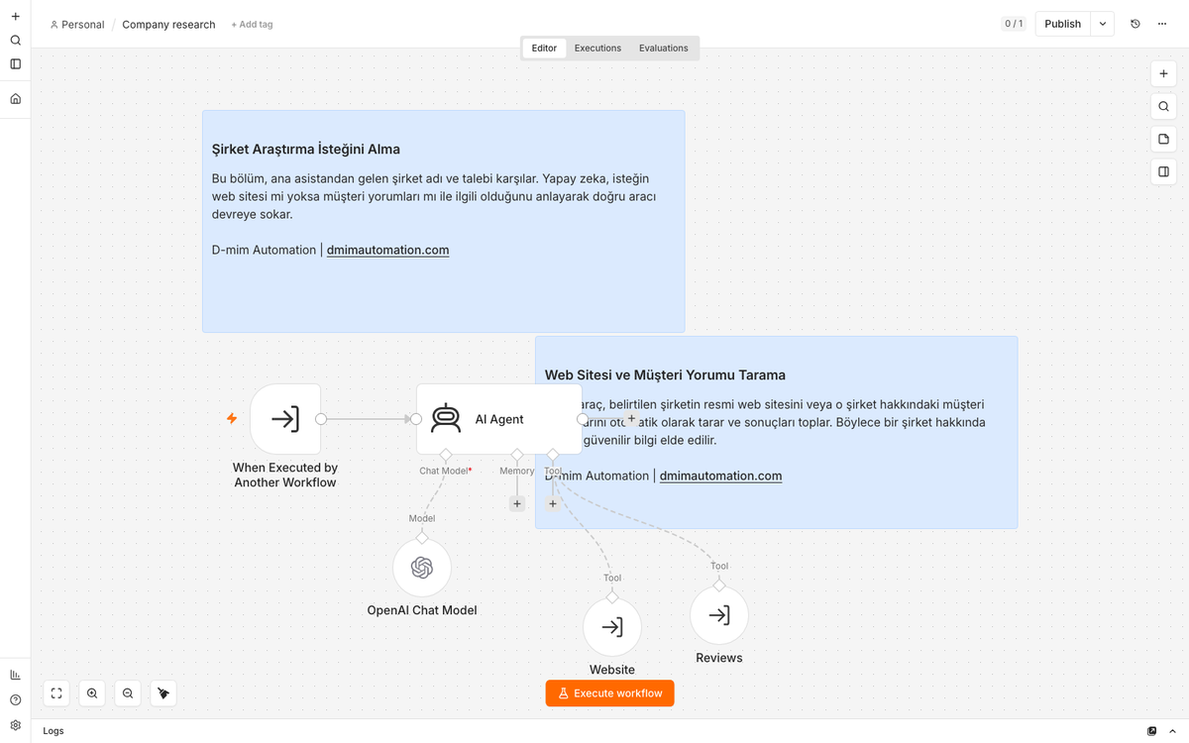Search nodes with canvas magnifier button
Screen dimensions: 1189x743
tap(1163, 107)
